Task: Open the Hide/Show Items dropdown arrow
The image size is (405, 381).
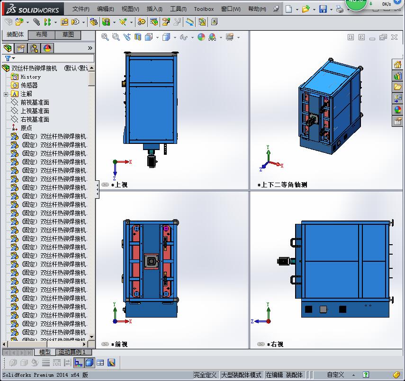Action: pos(192,38)
